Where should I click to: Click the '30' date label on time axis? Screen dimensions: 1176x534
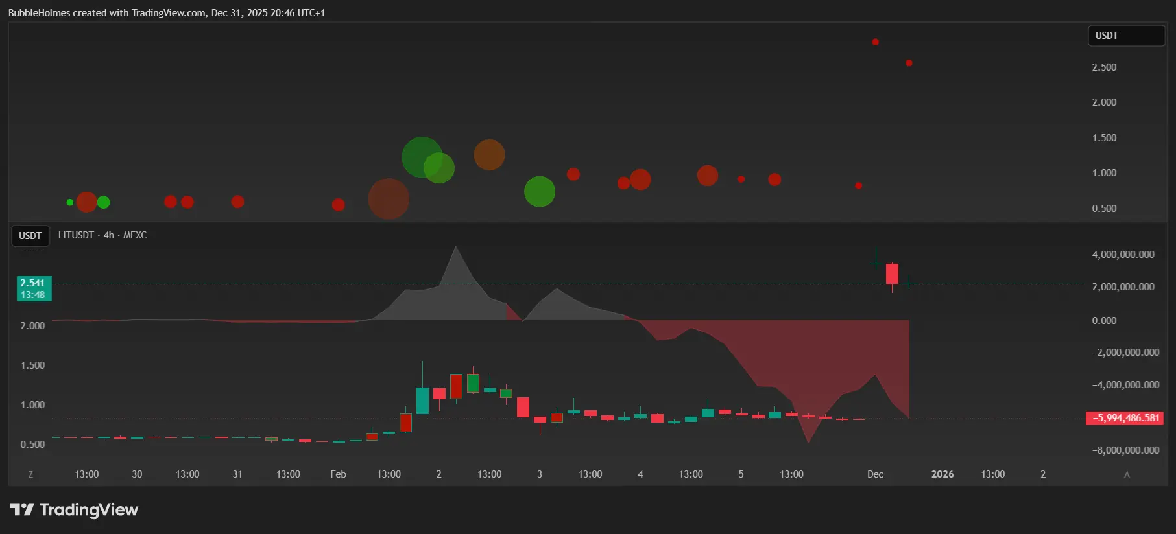(x=137, y=474)
